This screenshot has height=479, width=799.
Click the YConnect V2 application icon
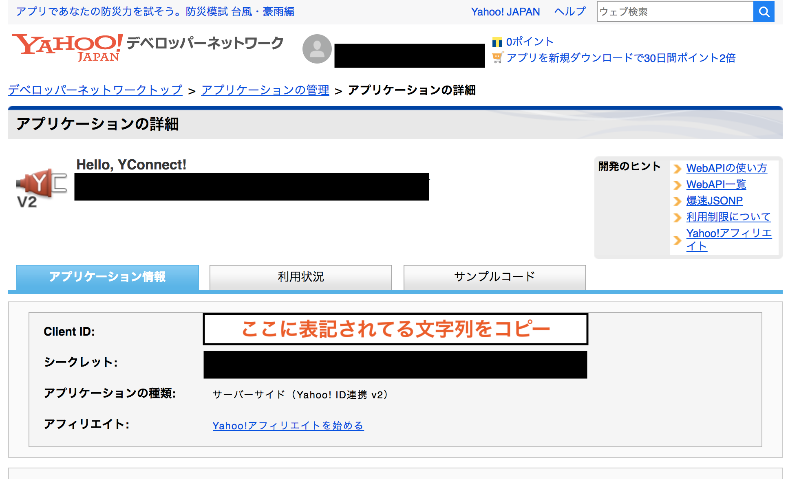41,188
